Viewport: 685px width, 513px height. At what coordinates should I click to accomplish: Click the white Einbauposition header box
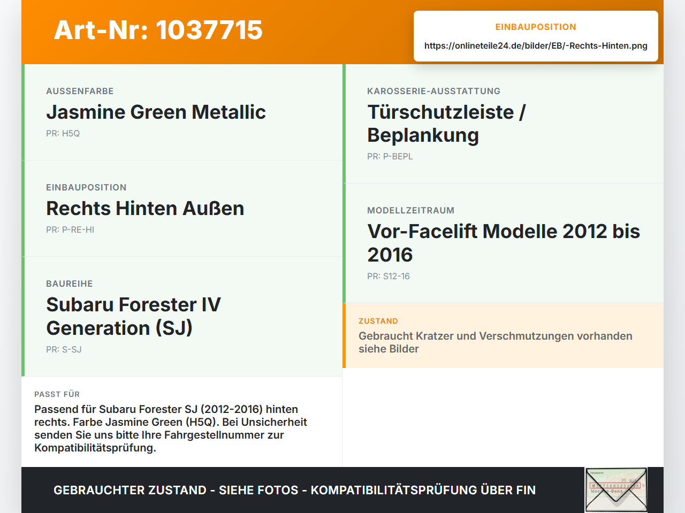(x=536, y=36)
